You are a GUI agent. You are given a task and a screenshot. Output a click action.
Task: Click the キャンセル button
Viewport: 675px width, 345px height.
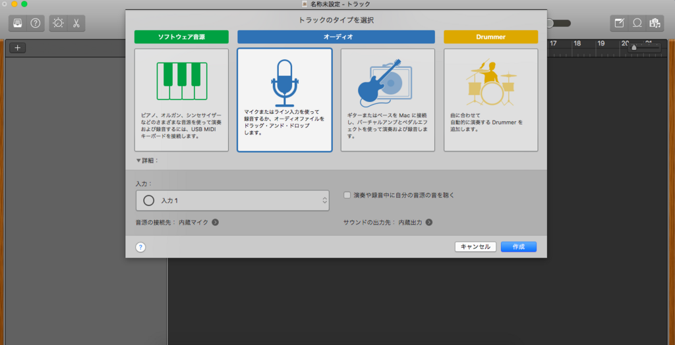(476, 247)
